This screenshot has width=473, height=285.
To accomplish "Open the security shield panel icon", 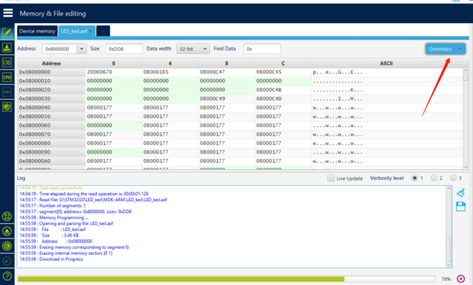I will 7,106.
